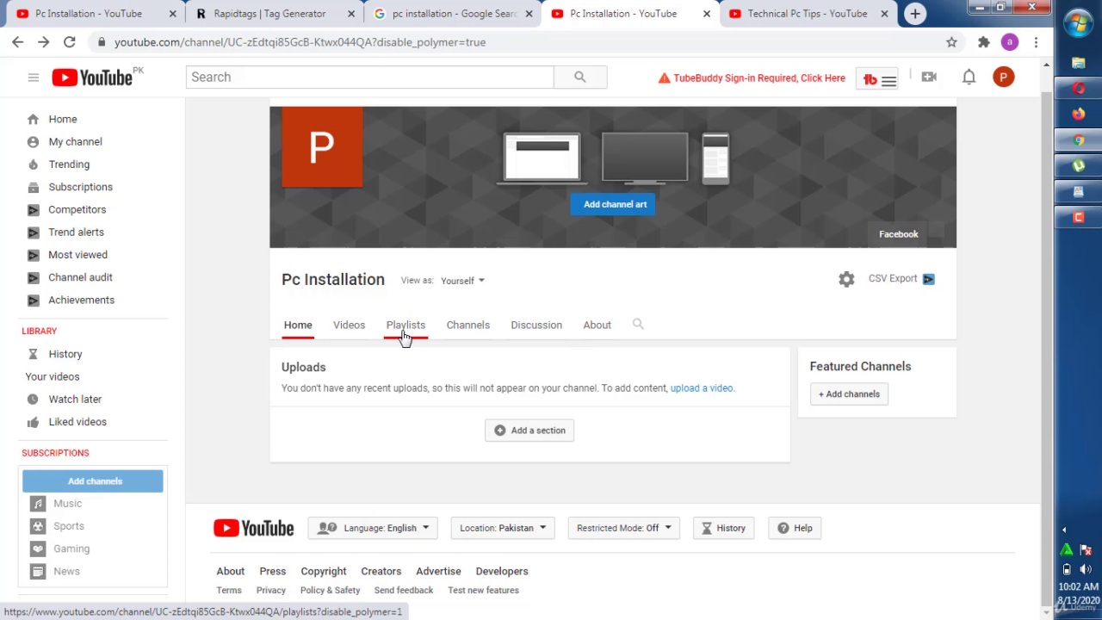Image resolution: width=1102 pixels, height=620 pixels.
Task: Switch to the Discussion tab
Action: [x=536, y=325]
